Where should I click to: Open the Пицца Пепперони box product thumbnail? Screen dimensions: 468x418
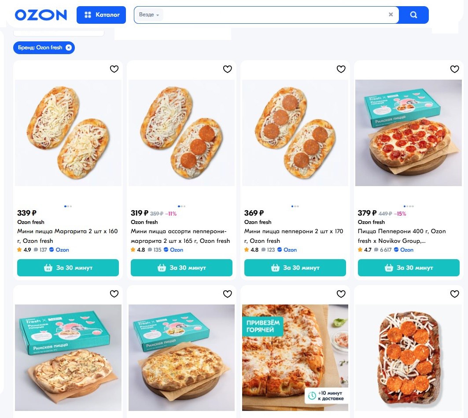pyautogui.click(x=408, y=133)
